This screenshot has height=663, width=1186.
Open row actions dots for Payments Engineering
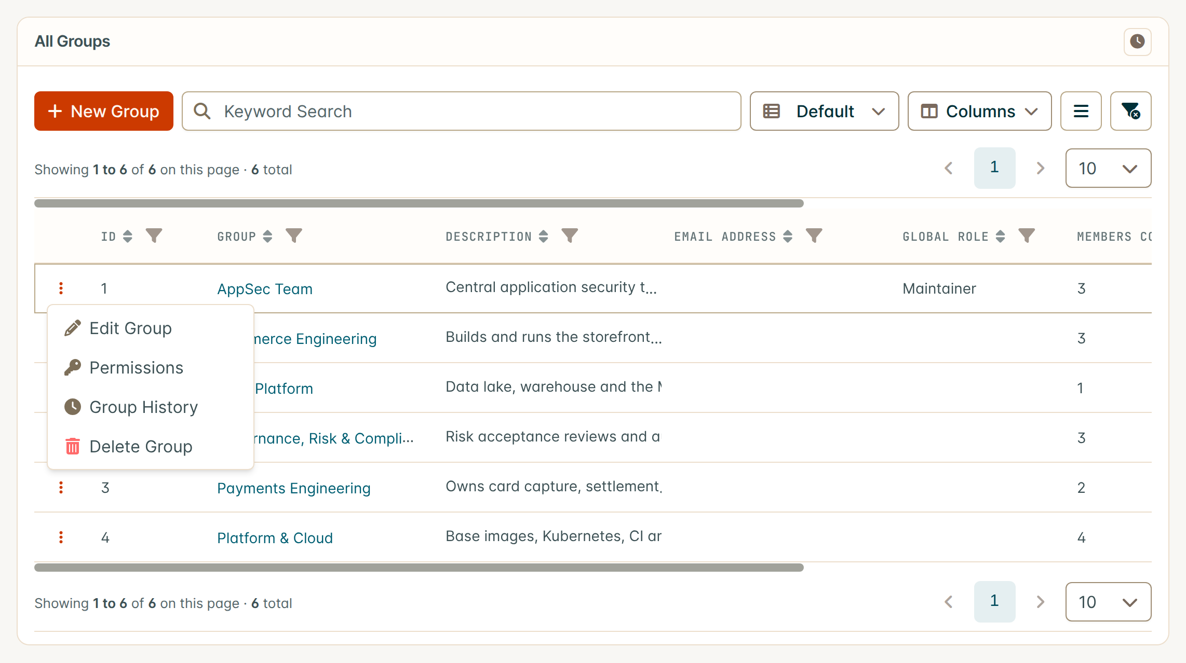coord(61,488)
